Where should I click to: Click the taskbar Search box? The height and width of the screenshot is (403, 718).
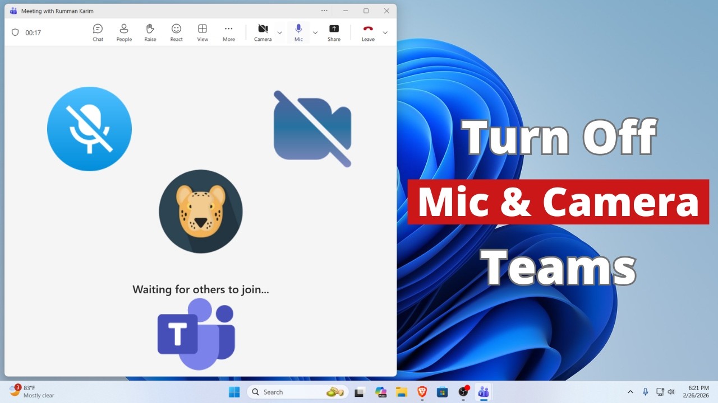pyautogui.click(x=298, y=392)
